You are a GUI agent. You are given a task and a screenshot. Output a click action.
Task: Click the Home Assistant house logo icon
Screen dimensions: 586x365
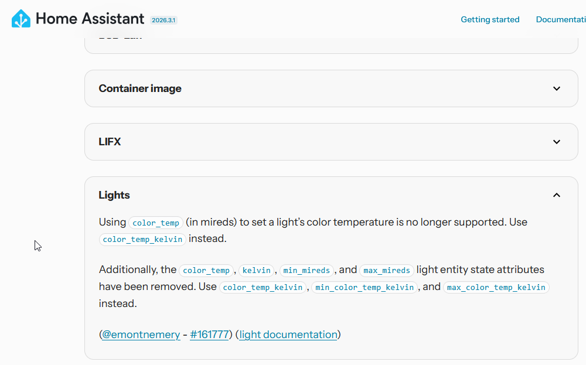[21, 19]
